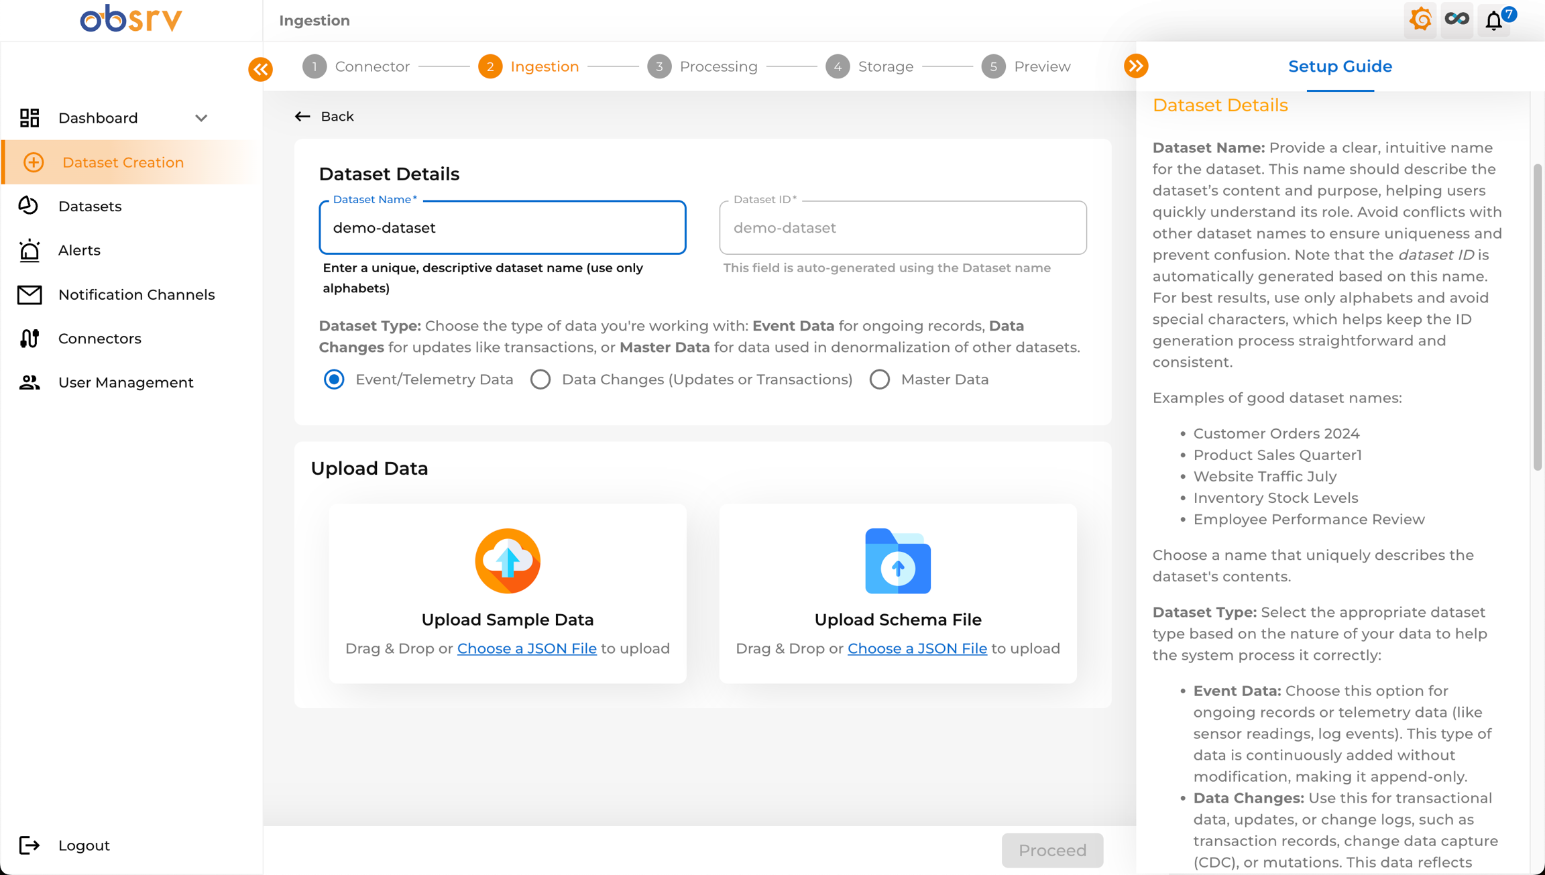Click the Datasets pie icon

(x=28, y=206)
